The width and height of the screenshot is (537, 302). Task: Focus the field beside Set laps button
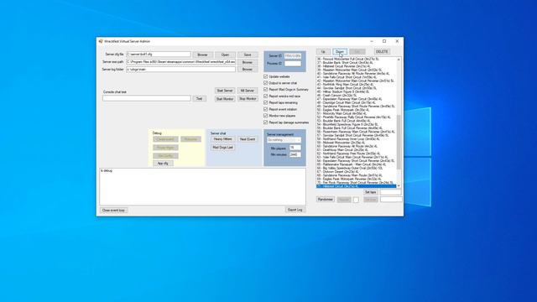pyautogui.click(x=391, y=192)
